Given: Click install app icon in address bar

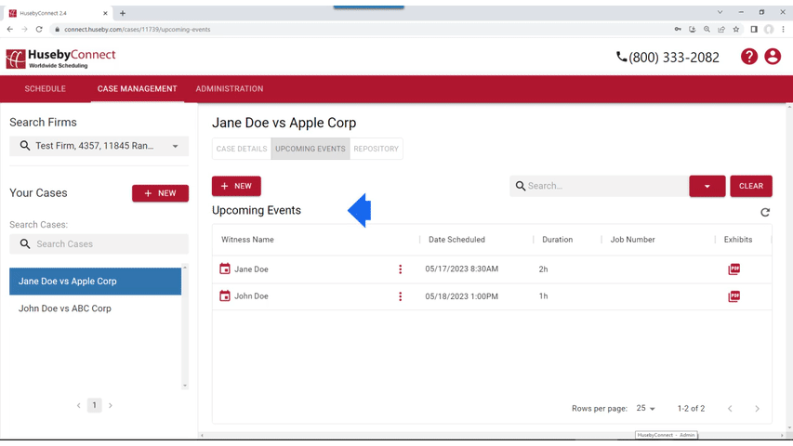Looking at the screenshot, I should (x=693, y=30).
